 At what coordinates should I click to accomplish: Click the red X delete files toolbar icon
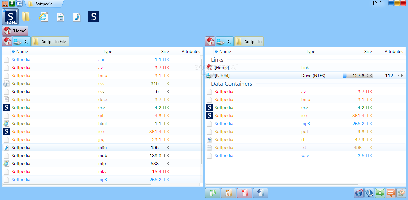tap(245, 193)
